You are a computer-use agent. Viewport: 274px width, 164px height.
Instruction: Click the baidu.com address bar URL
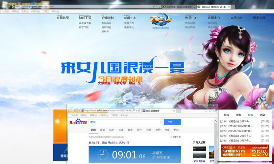pyautogui.click(x=108, y=111)
